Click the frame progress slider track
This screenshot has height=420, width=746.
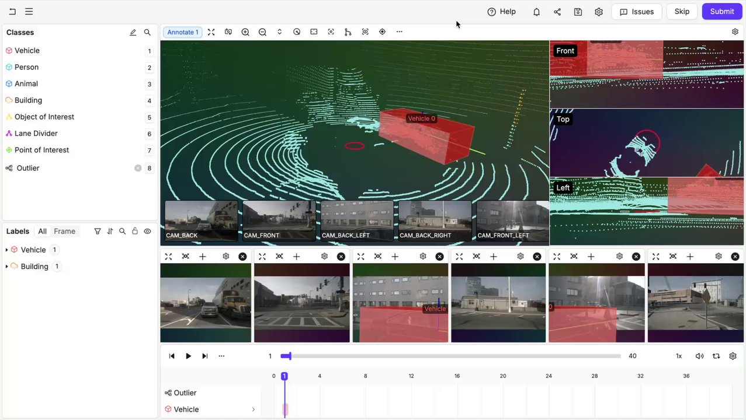450,356
